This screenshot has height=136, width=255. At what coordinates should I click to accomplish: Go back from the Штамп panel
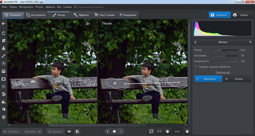(x=195, y=42)
